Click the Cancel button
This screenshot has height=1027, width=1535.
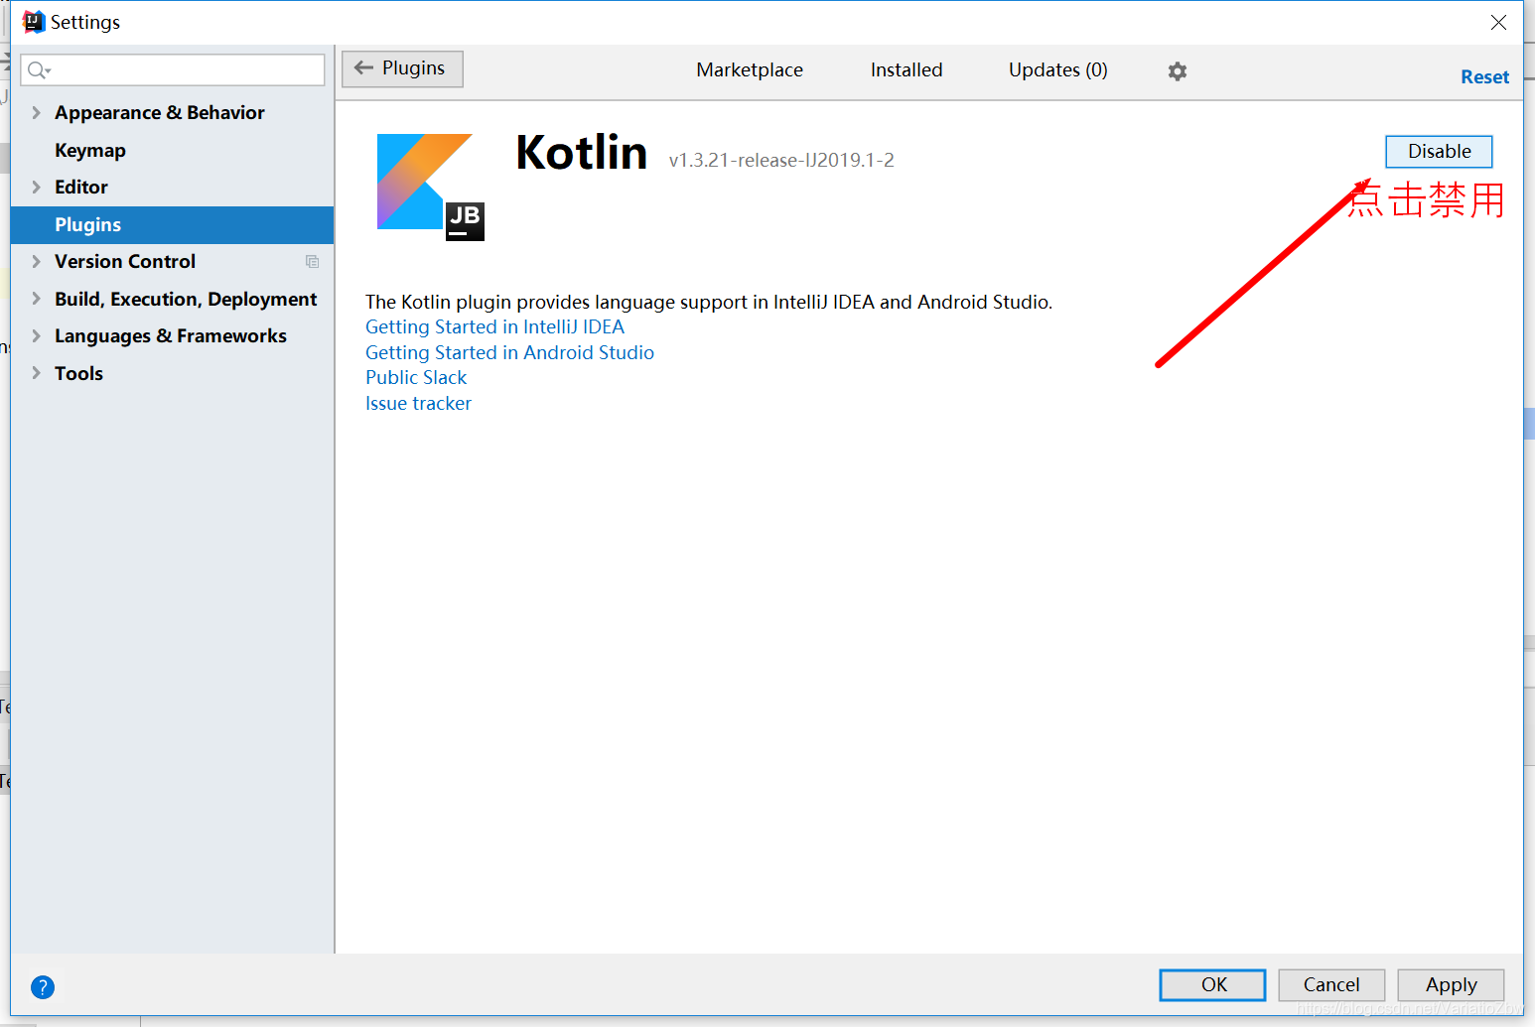[x=1331, y=984]
